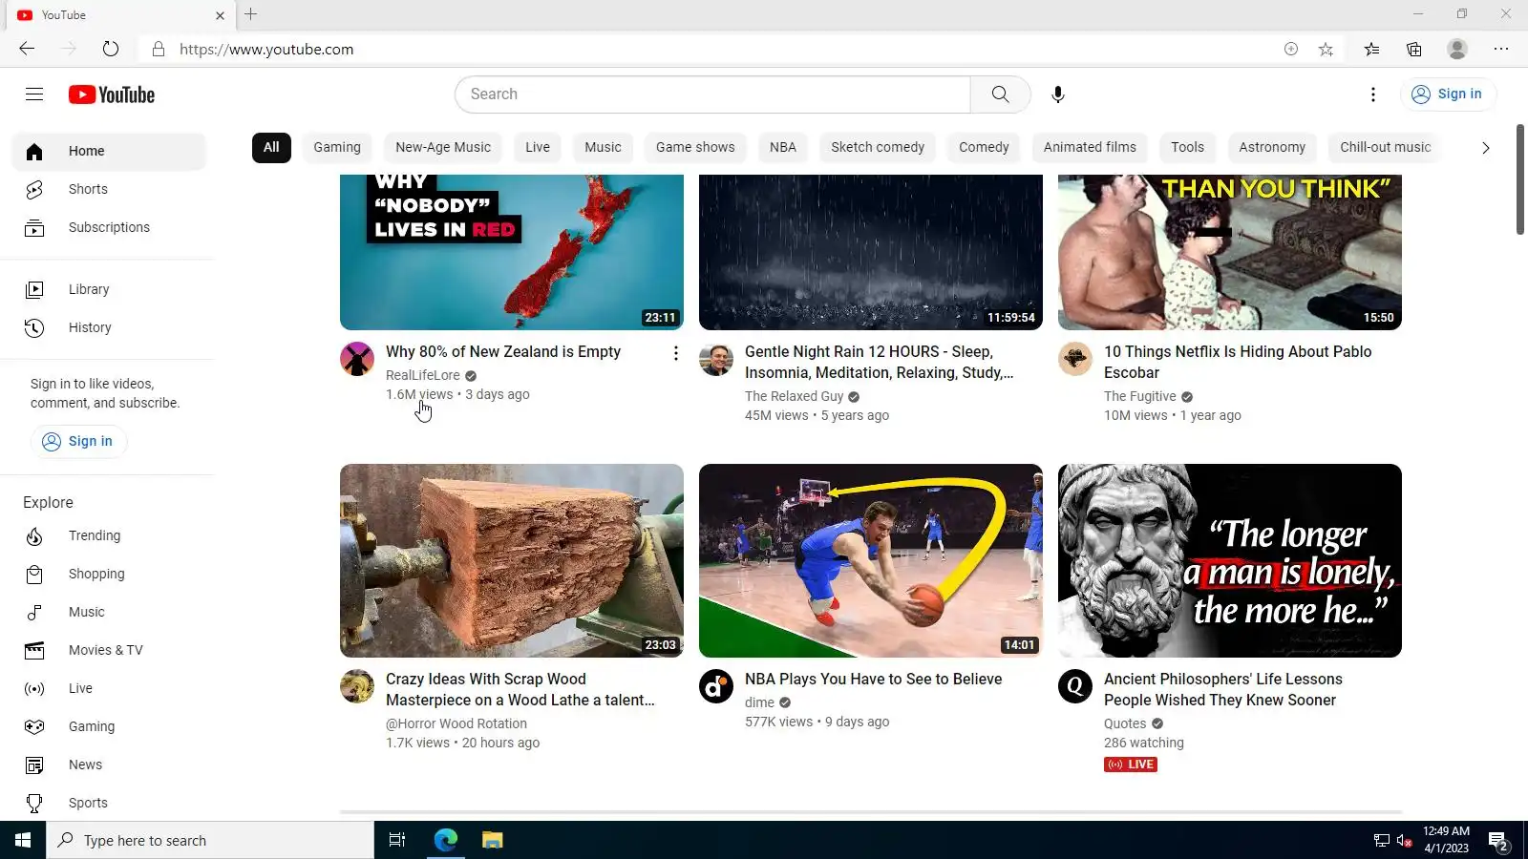
Task: Click the YouTube logo
Action: pyautogui.click(x=112, y=94)
